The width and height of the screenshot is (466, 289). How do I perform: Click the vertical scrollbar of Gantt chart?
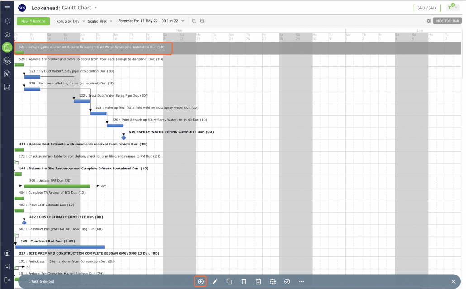pyautogui.click(x=462, y=53)
